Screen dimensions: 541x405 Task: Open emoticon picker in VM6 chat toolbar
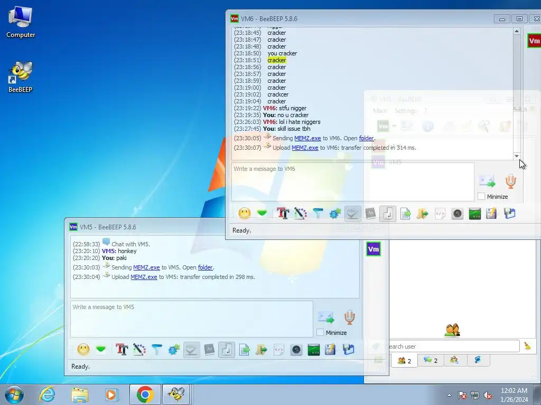coord(244,214)
